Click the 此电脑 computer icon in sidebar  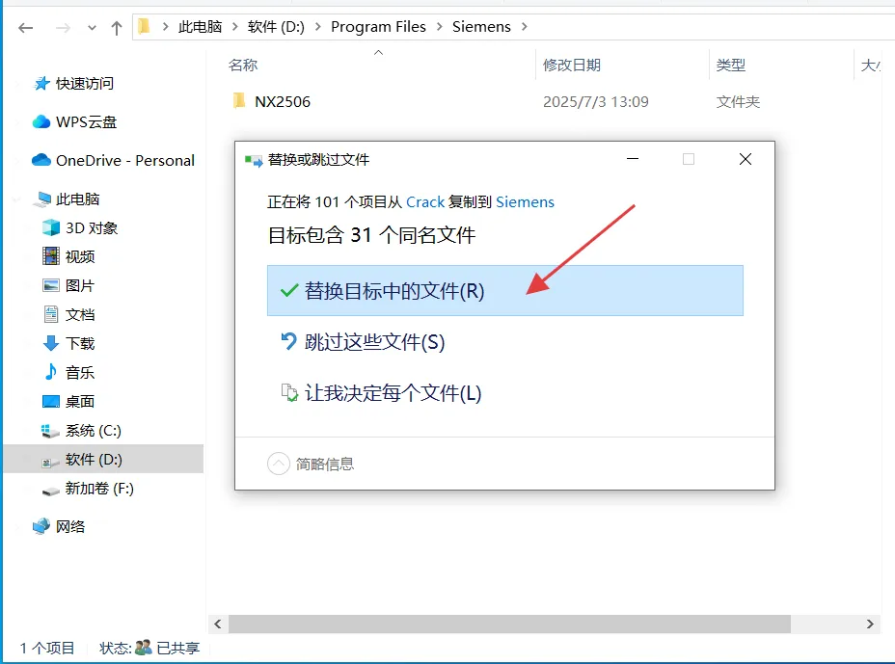click(41, 199)
